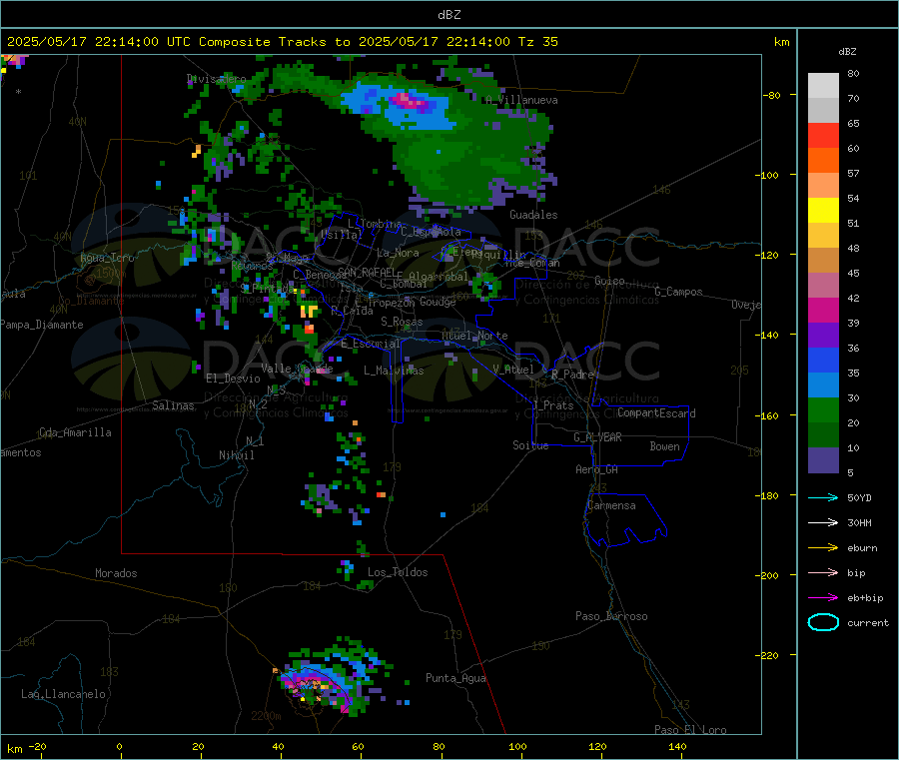
Task: Click the Divisadero location label
Action: pyautogui.click(x=216, y=79)
